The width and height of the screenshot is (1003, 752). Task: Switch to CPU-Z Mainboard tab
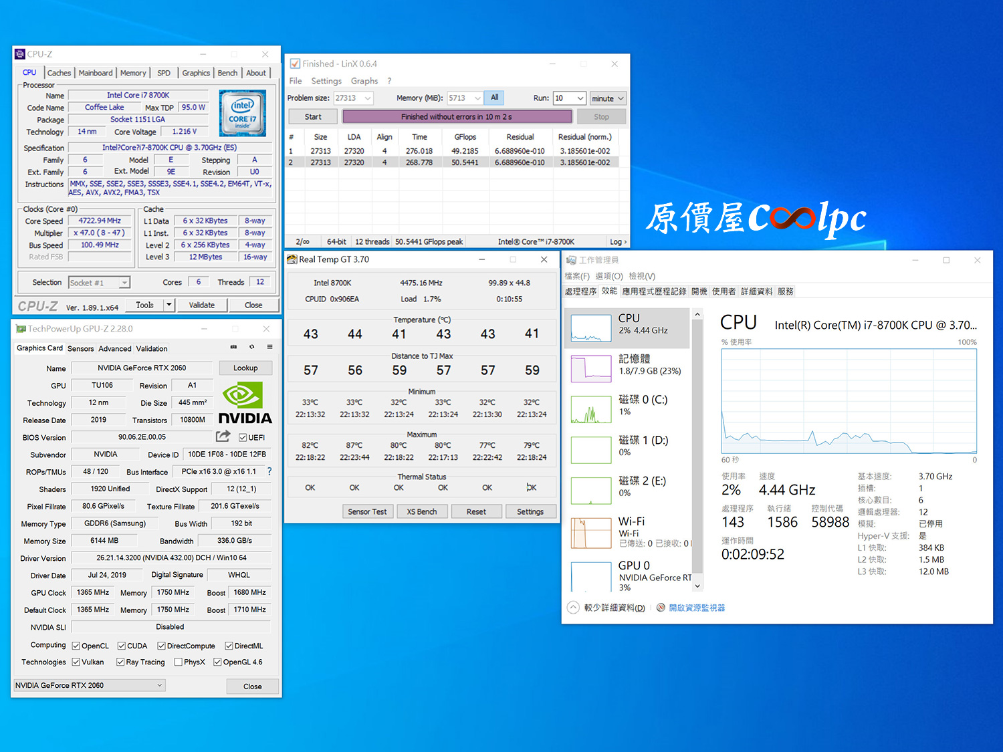pos(96,73)
